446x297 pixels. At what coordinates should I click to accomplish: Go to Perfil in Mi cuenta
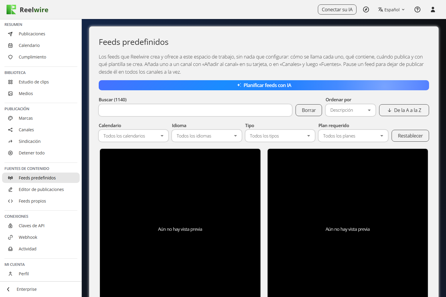[41, 274]
